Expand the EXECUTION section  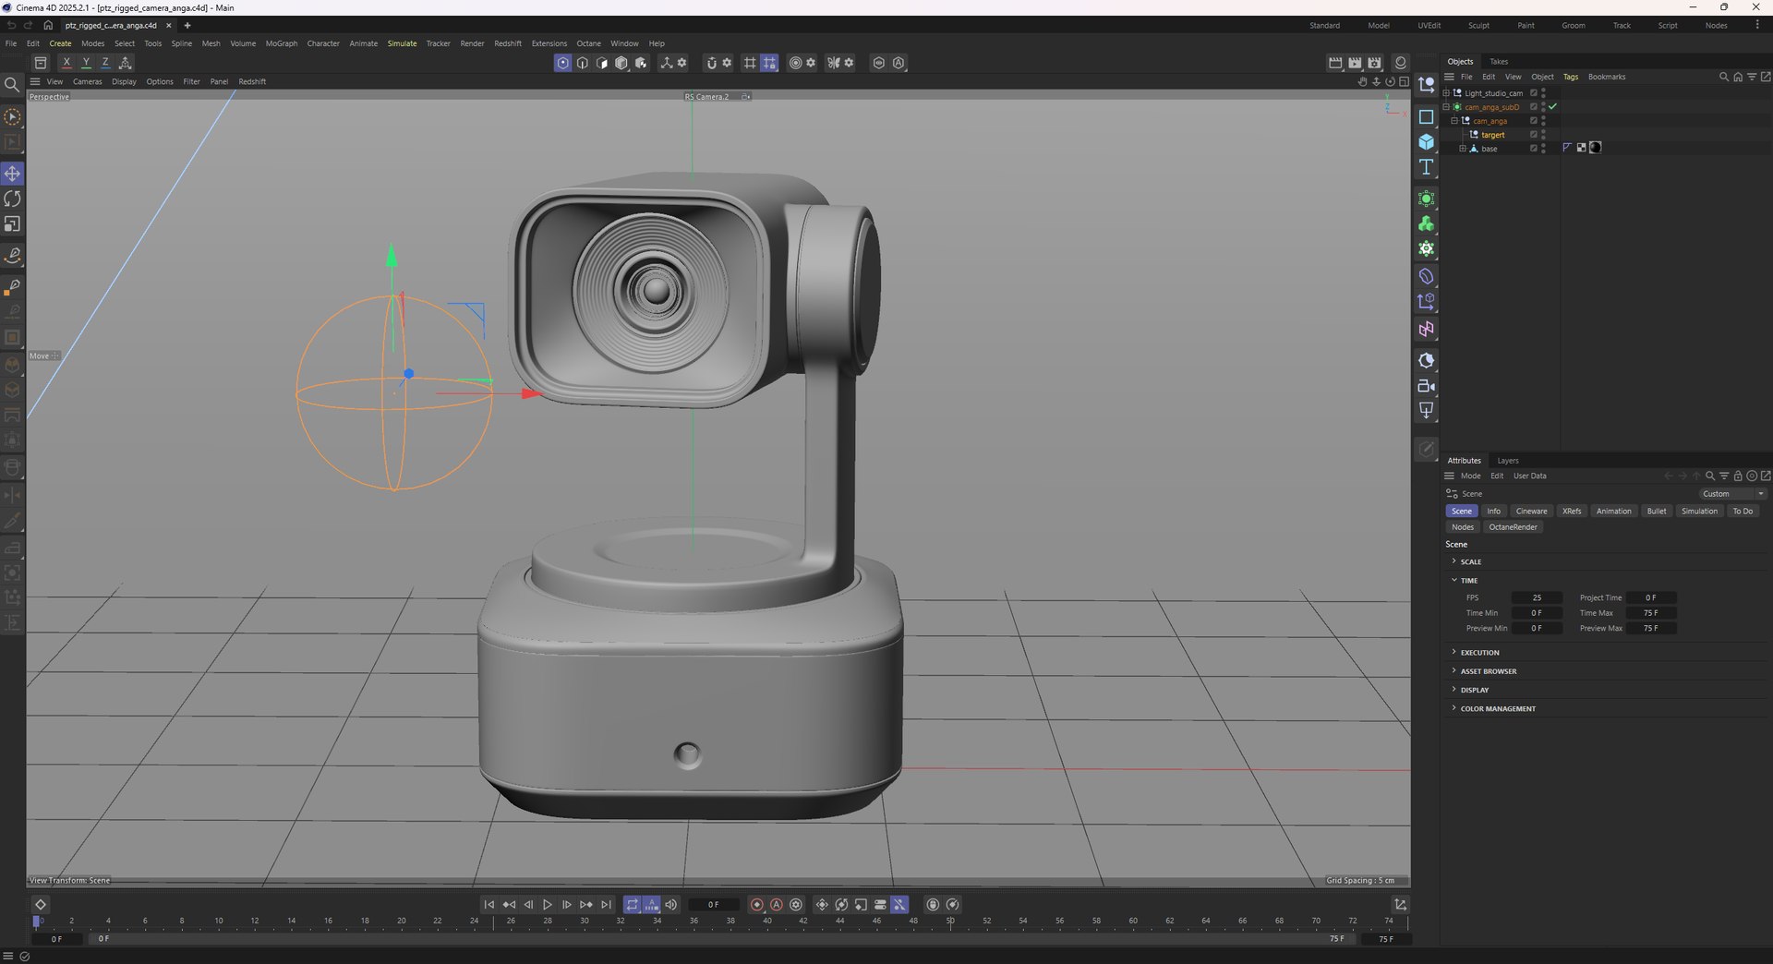click(1453, 652)
